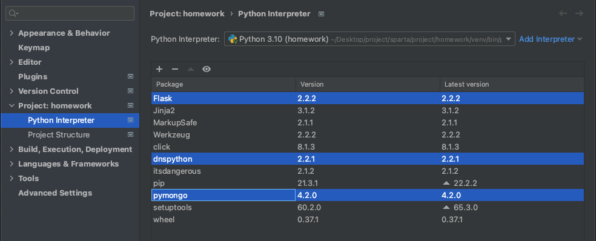This screenshot has height=241, width=596.
Task: Click the search icon in settings search
Action: pyautogui.click(x=13, y=13)
